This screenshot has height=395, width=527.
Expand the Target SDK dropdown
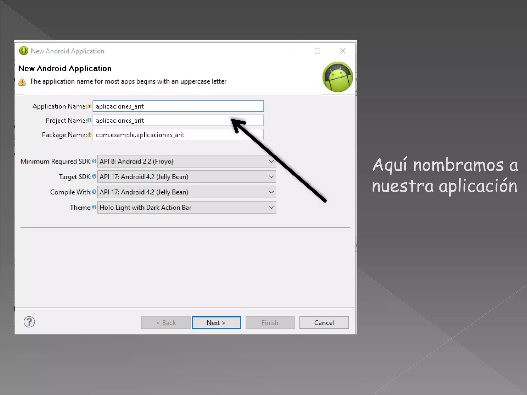pos(187,177)
